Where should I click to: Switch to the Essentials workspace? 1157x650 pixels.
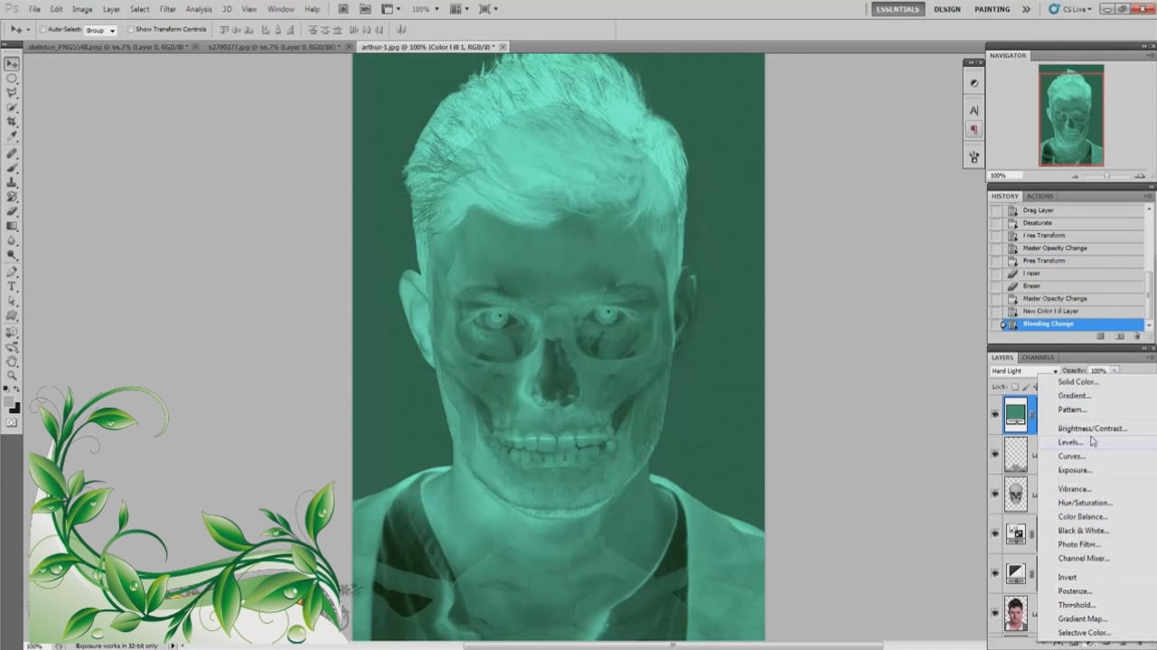(898, 9)
